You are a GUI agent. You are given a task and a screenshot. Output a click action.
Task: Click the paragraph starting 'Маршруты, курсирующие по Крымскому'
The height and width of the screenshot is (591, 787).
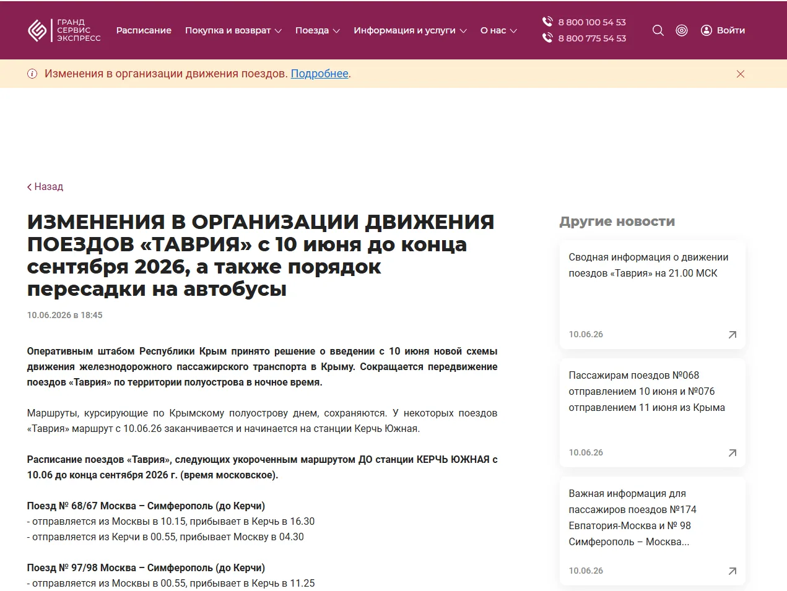point(262,421)
